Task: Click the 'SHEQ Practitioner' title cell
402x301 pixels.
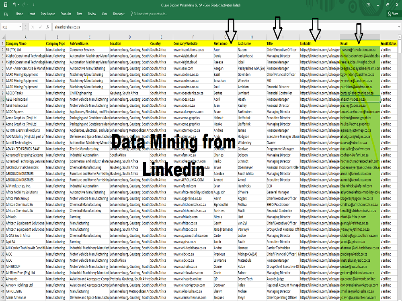Action: tap(283, 205)
